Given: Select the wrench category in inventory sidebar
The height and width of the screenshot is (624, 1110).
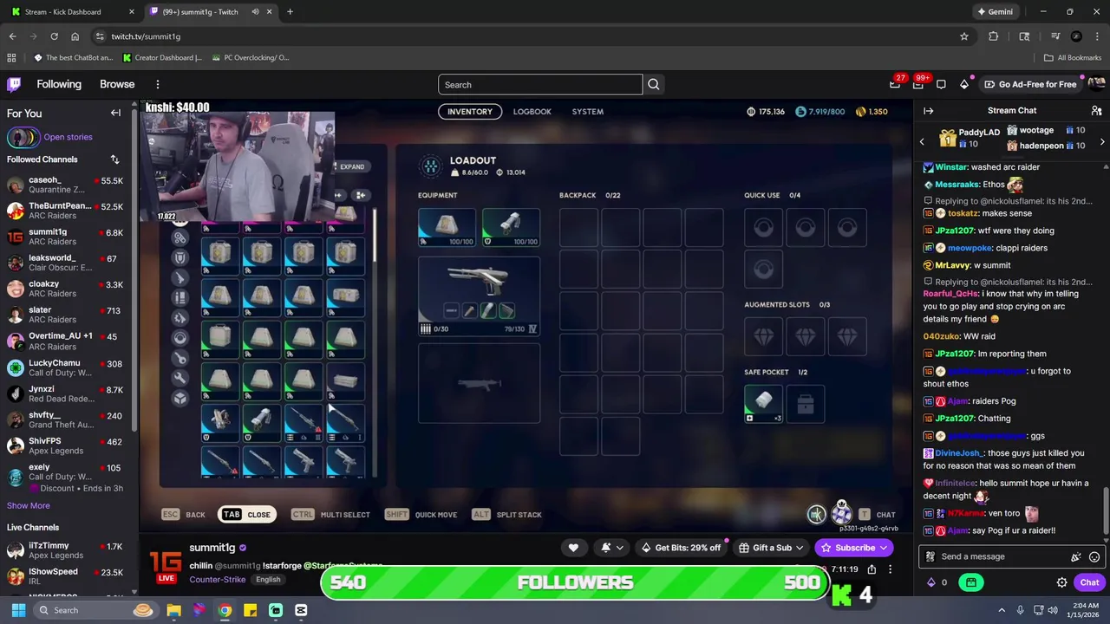Looking at the screenshot, I should pos(180,378).
